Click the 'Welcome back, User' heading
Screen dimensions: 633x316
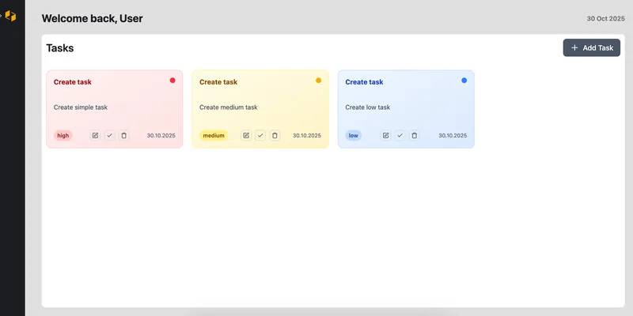(x=92, y=18)
